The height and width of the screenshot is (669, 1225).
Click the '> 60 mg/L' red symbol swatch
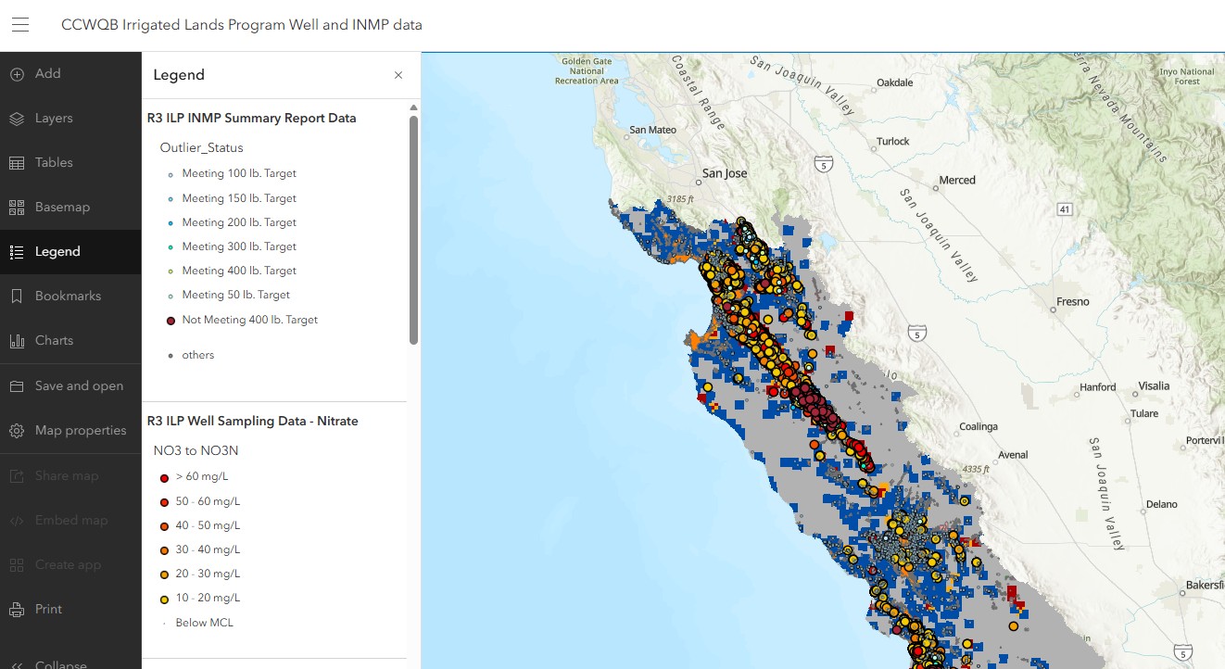click(165, 476)
